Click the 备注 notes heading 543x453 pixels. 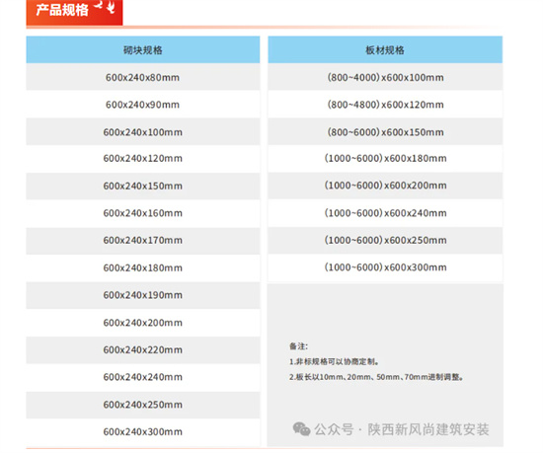click(298, 346)
